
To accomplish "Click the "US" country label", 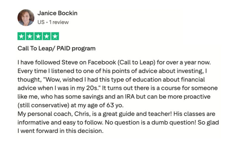I will click(41, 22).
